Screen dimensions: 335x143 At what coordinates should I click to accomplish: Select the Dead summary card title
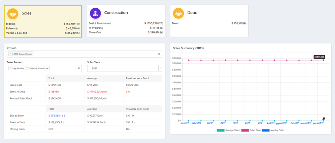click(192, 13)
